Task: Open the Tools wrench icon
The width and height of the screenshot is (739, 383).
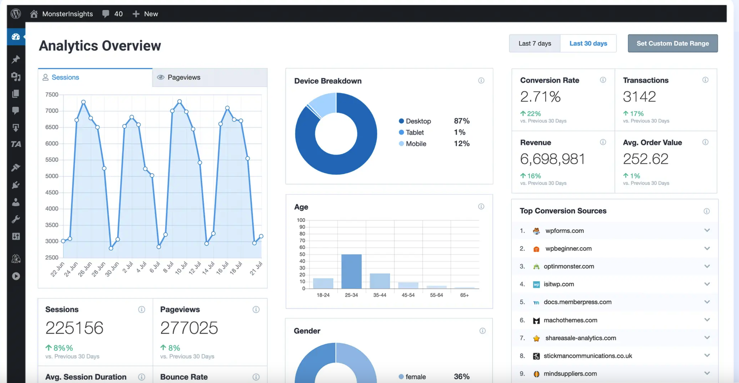Action: point(16,219)
